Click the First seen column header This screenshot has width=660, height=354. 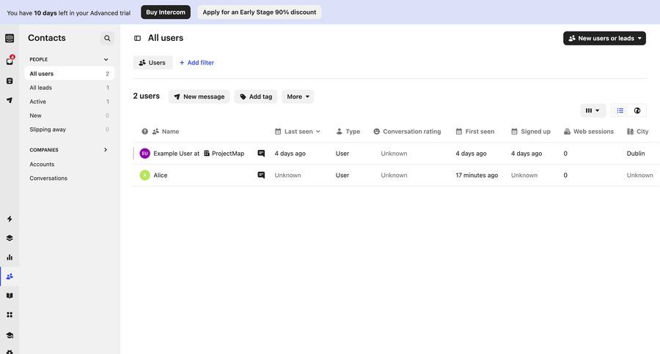click(474, 132)
